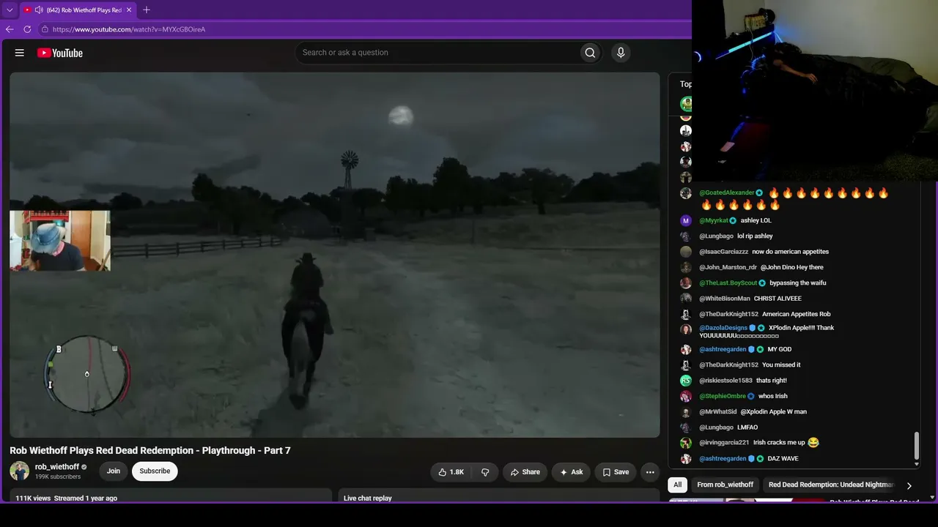Viewport: 938px width, 527px height.
Task: Subscribe to rob_wiethoff
Action: (x=155, y=471)
